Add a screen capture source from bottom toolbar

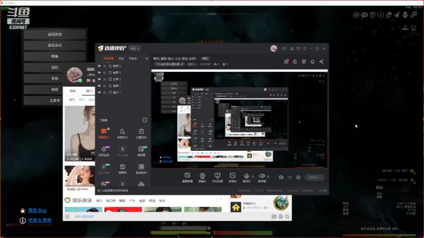(x=188, y=178)
